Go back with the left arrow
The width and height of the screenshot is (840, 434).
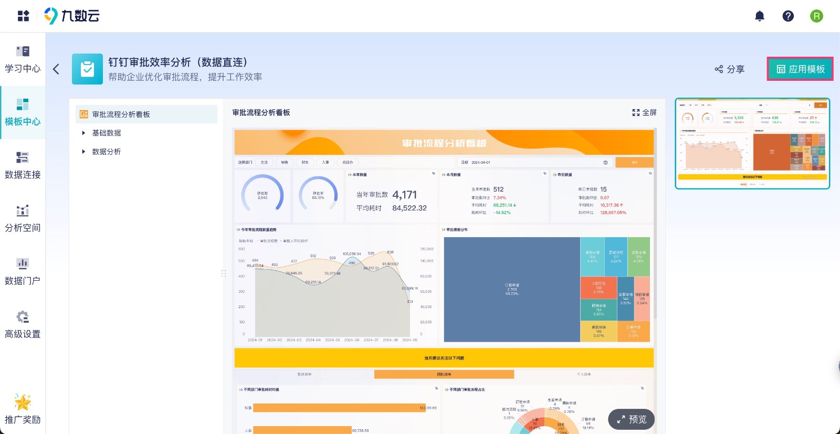56,69
